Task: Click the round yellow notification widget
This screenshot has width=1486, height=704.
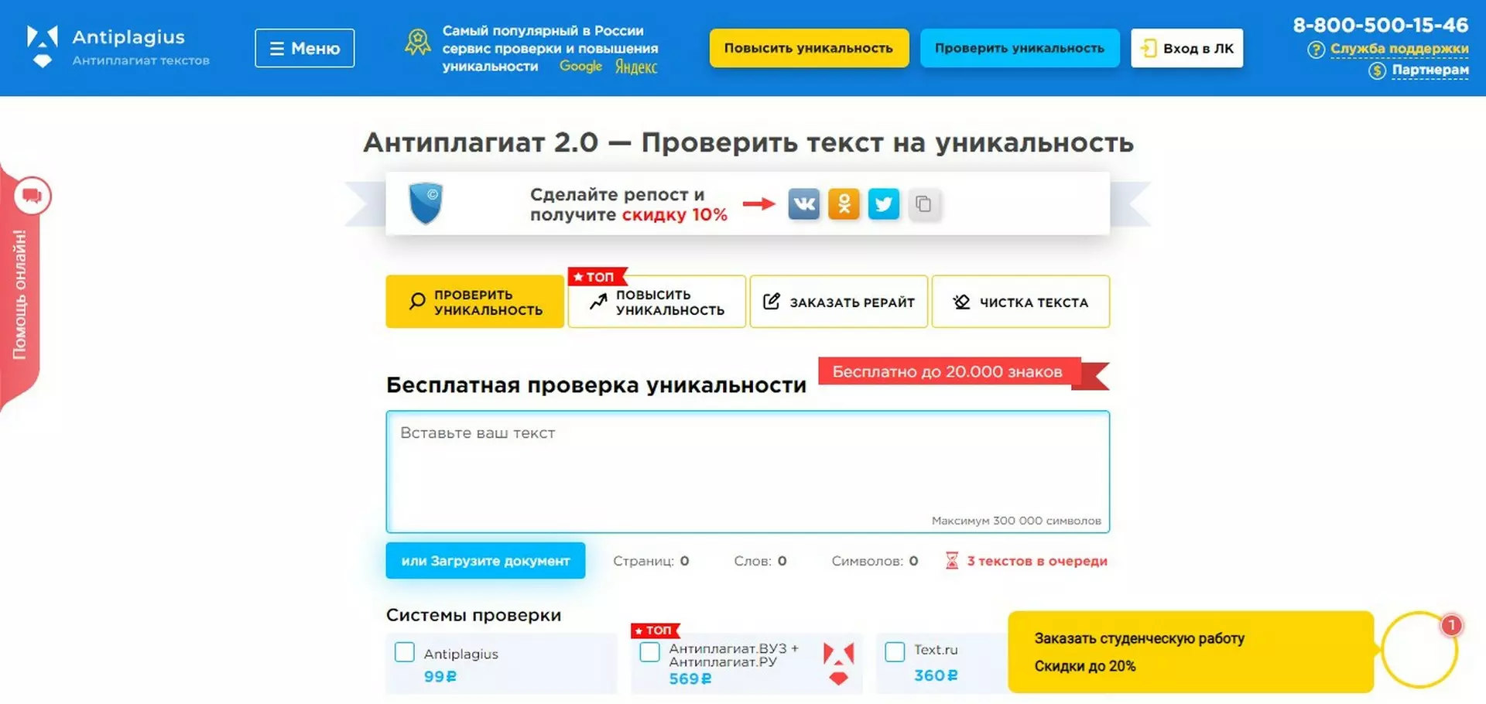Action: 1419,651
